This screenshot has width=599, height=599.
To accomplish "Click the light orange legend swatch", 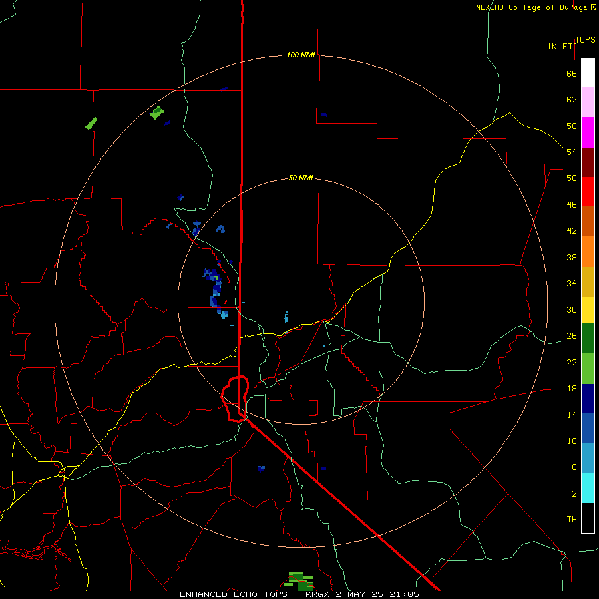I will tap(588, 252).
